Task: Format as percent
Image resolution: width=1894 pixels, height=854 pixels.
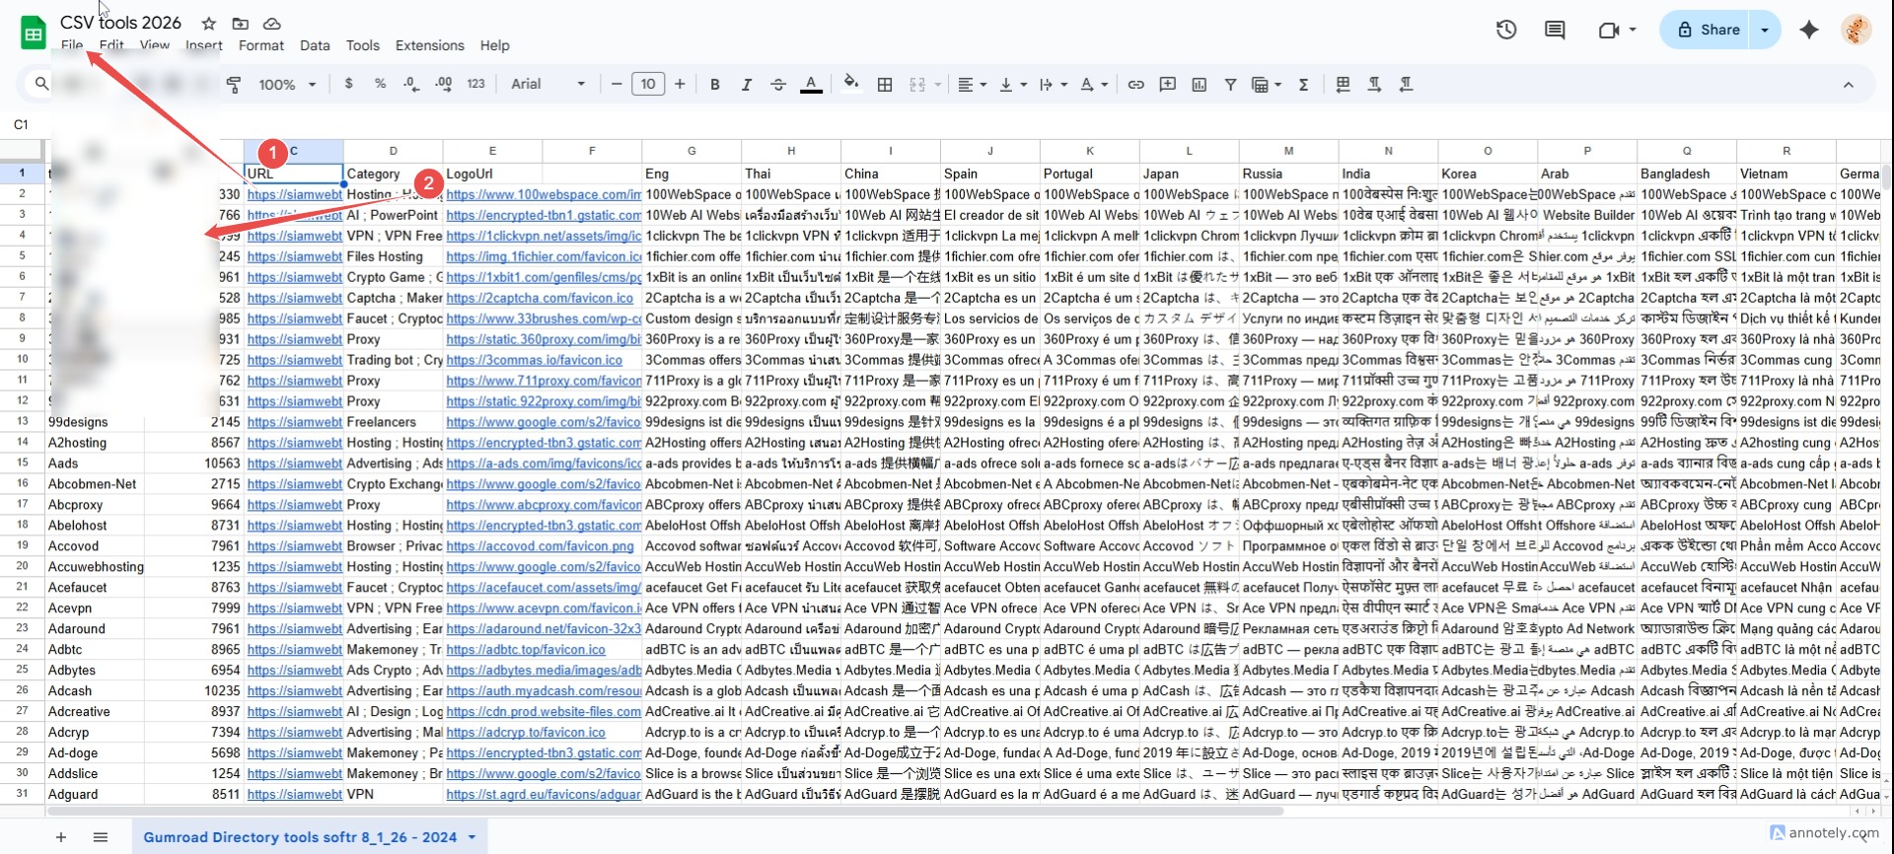Action: tap(380, 84)
